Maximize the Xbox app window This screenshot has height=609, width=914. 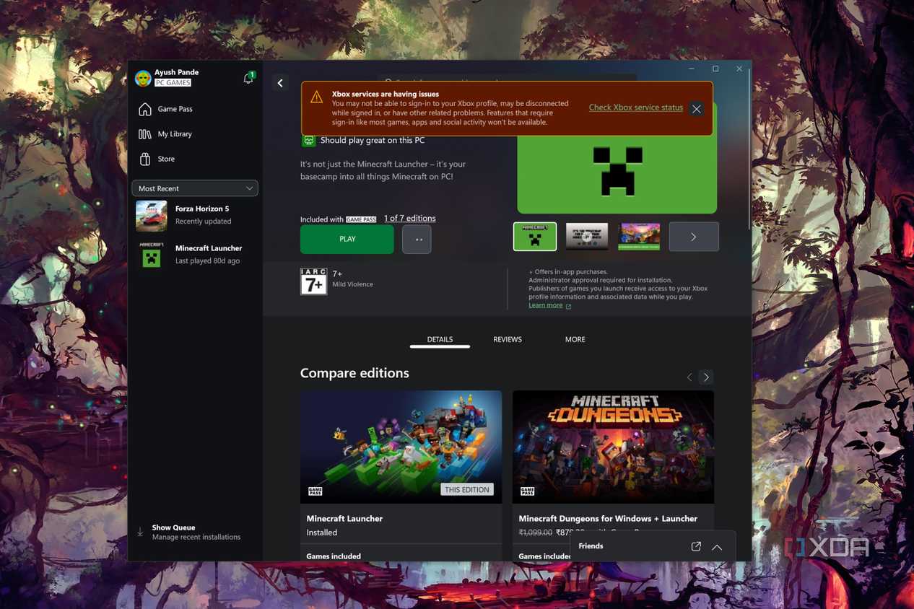715,69
